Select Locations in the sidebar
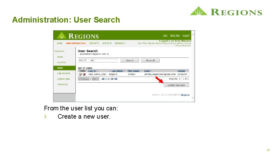The width and height of the screenshot is (274, 154). (62, 62)
